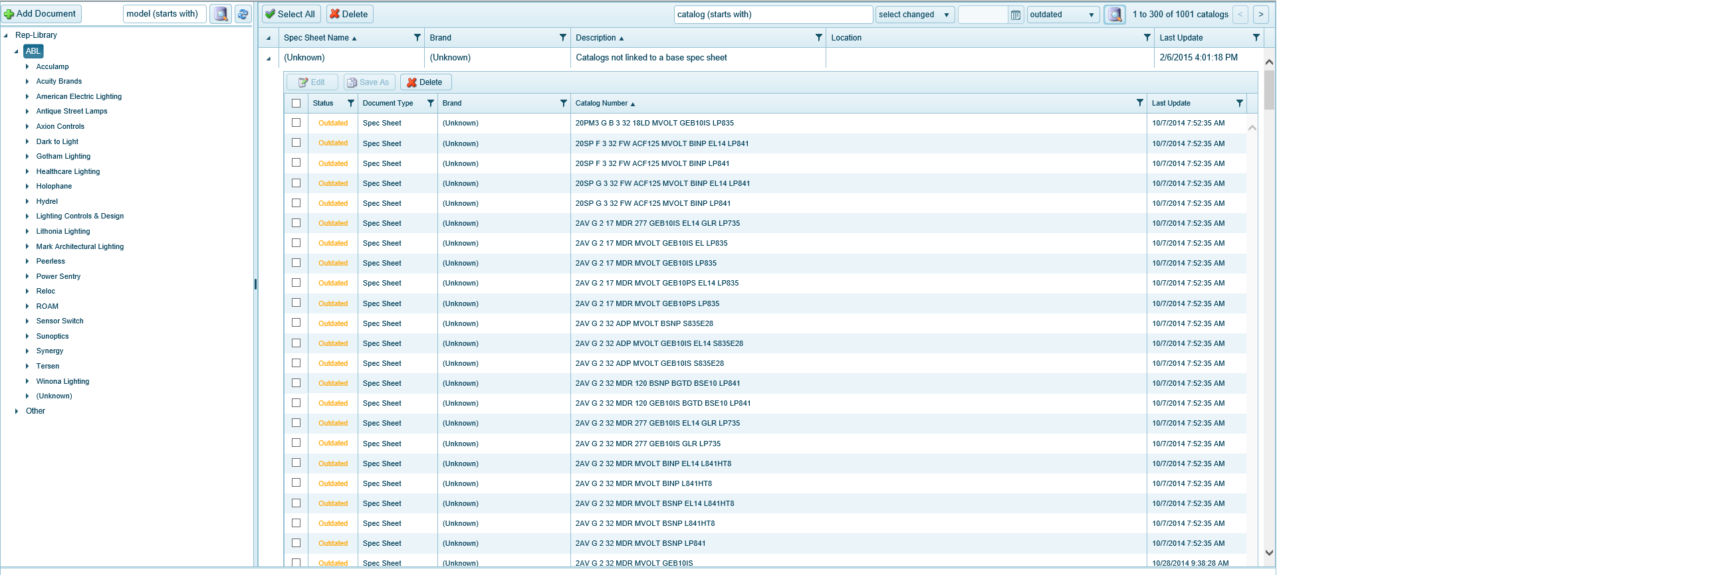The height and width of the screenshot is (583, 1735).
Task: Select Hydrel in library tree
Action: click(x=47, y=202)
